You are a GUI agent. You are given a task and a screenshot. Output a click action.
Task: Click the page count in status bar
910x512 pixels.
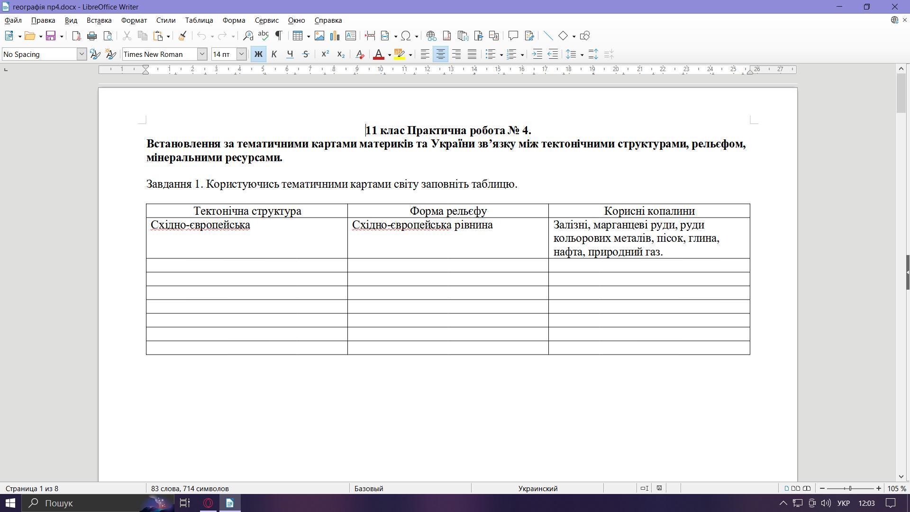(x=32, y=488)
